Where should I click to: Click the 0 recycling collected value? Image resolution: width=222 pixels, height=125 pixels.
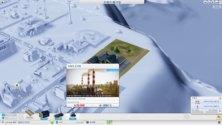point(197,106)
